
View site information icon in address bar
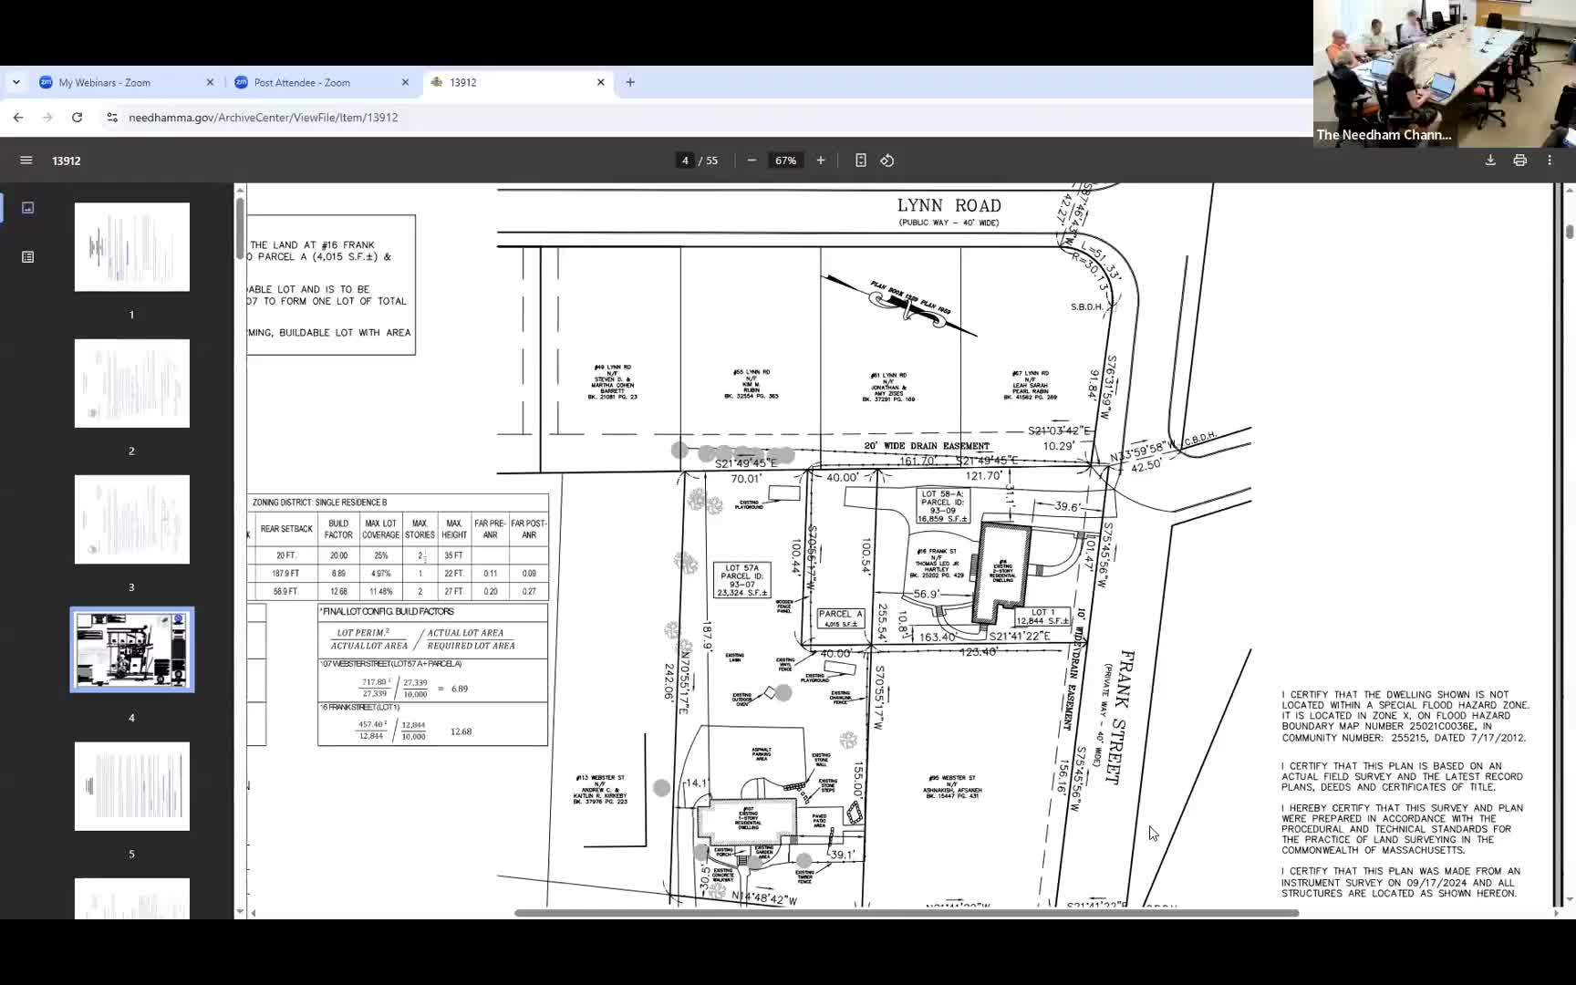[x=112, y=118]
